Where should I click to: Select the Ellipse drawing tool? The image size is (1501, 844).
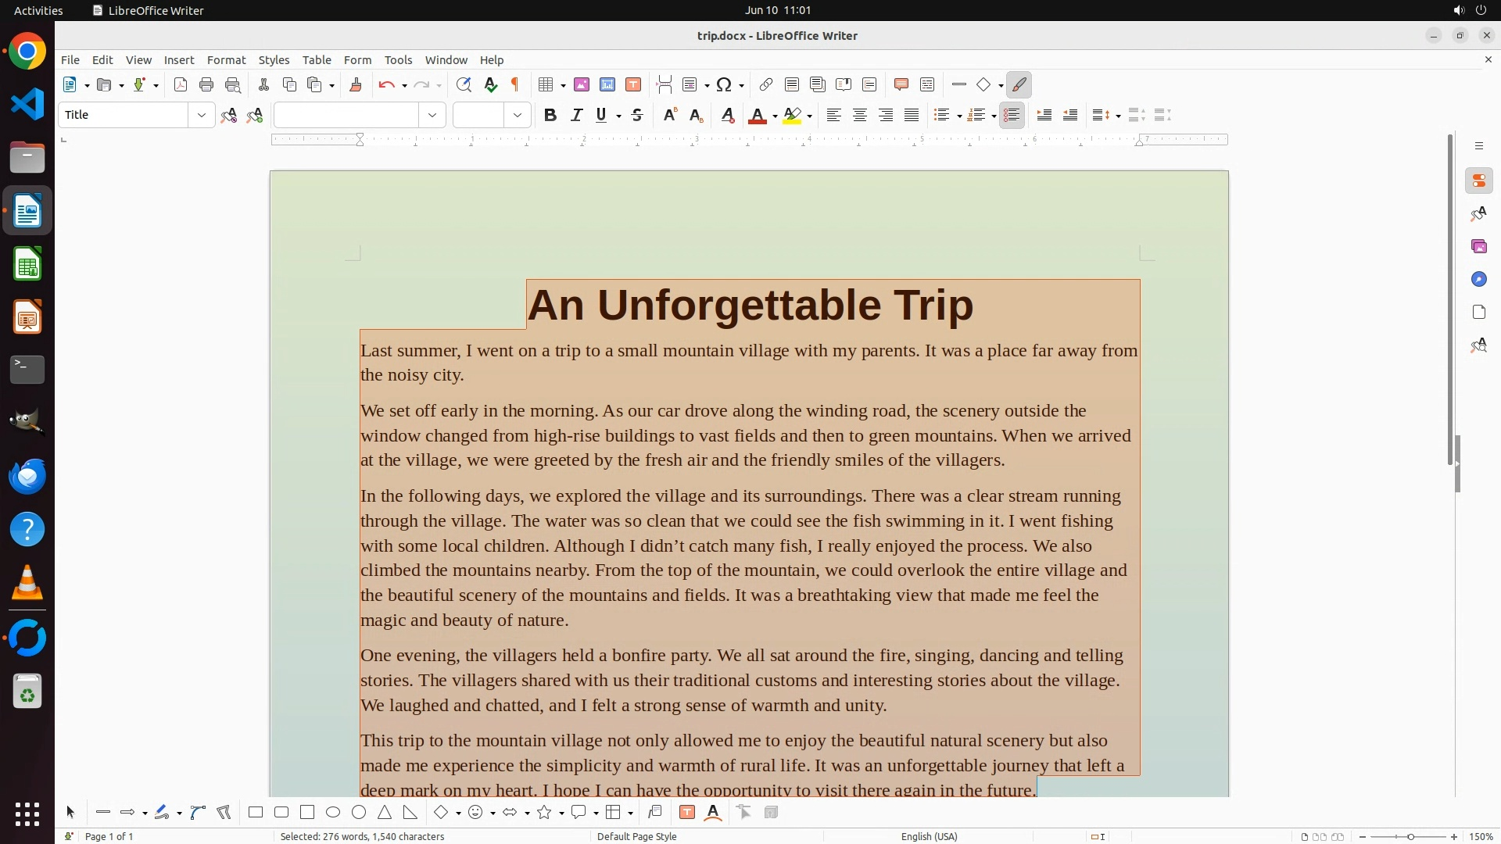point(333,813)
